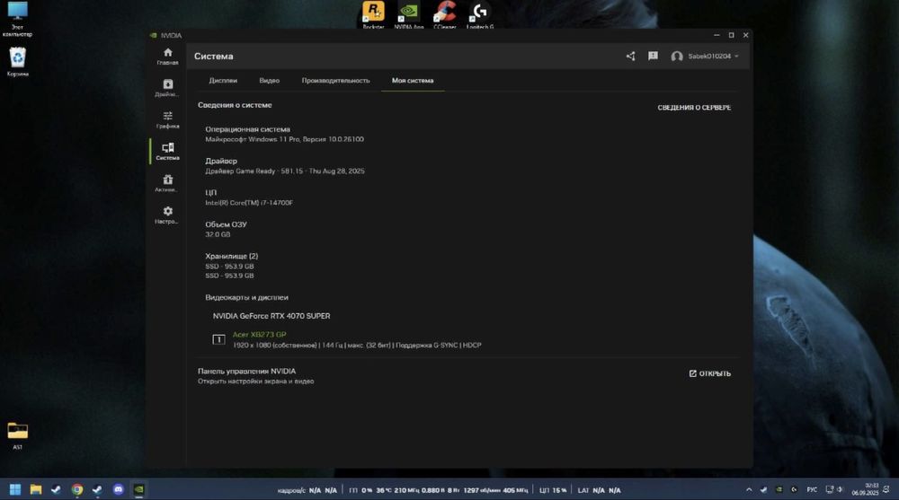Click the 32.0 GB RAM value
The image size is (899, 500).
(x=218, y=235)
